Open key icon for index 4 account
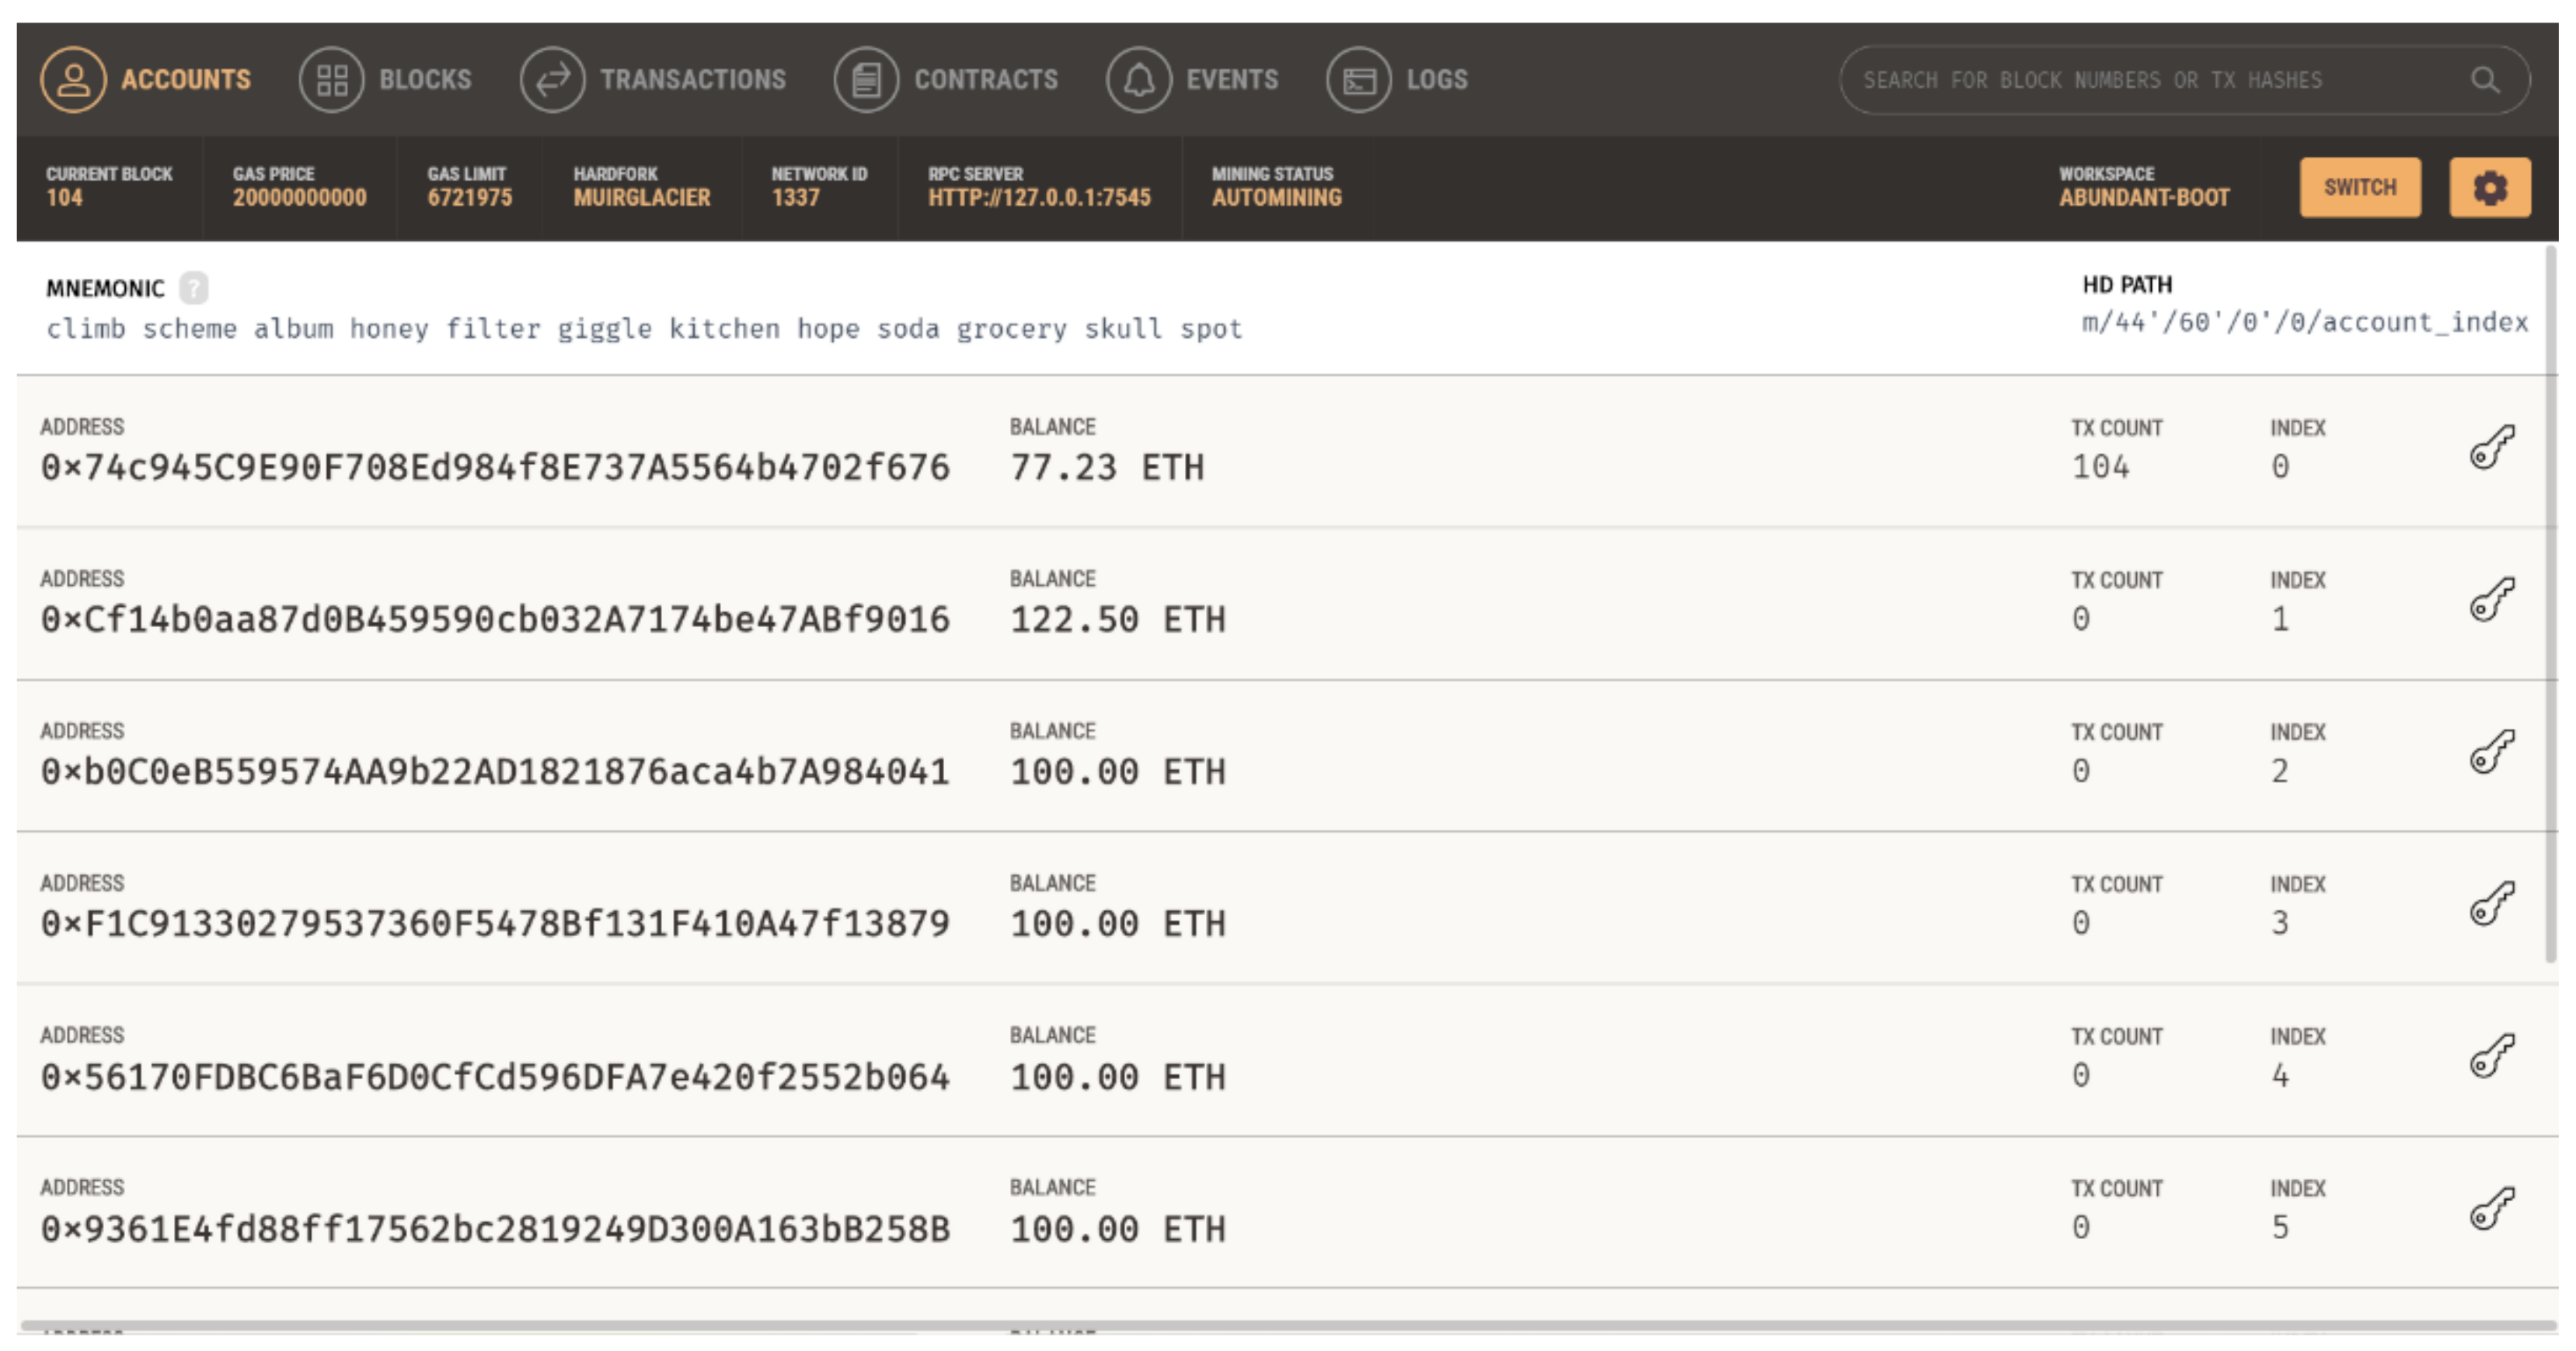The width and height of the screenshot is (2576, 1351). coord(2491,1056)
